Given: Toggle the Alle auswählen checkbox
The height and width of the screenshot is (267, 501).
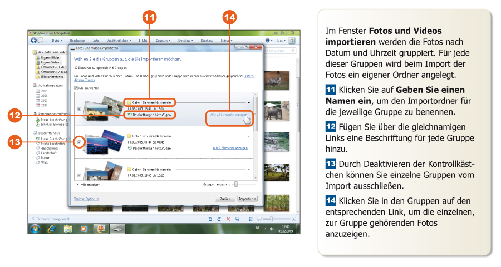Looking at the screenshot, I should pyautogui.click(x=76, y=88).
